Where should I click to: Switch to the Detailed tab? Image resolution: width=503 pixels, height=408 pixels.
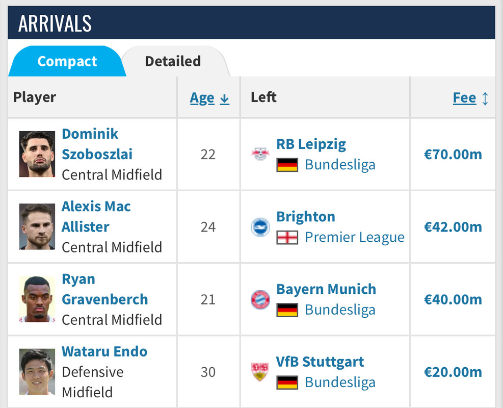[x=173, y=61]
